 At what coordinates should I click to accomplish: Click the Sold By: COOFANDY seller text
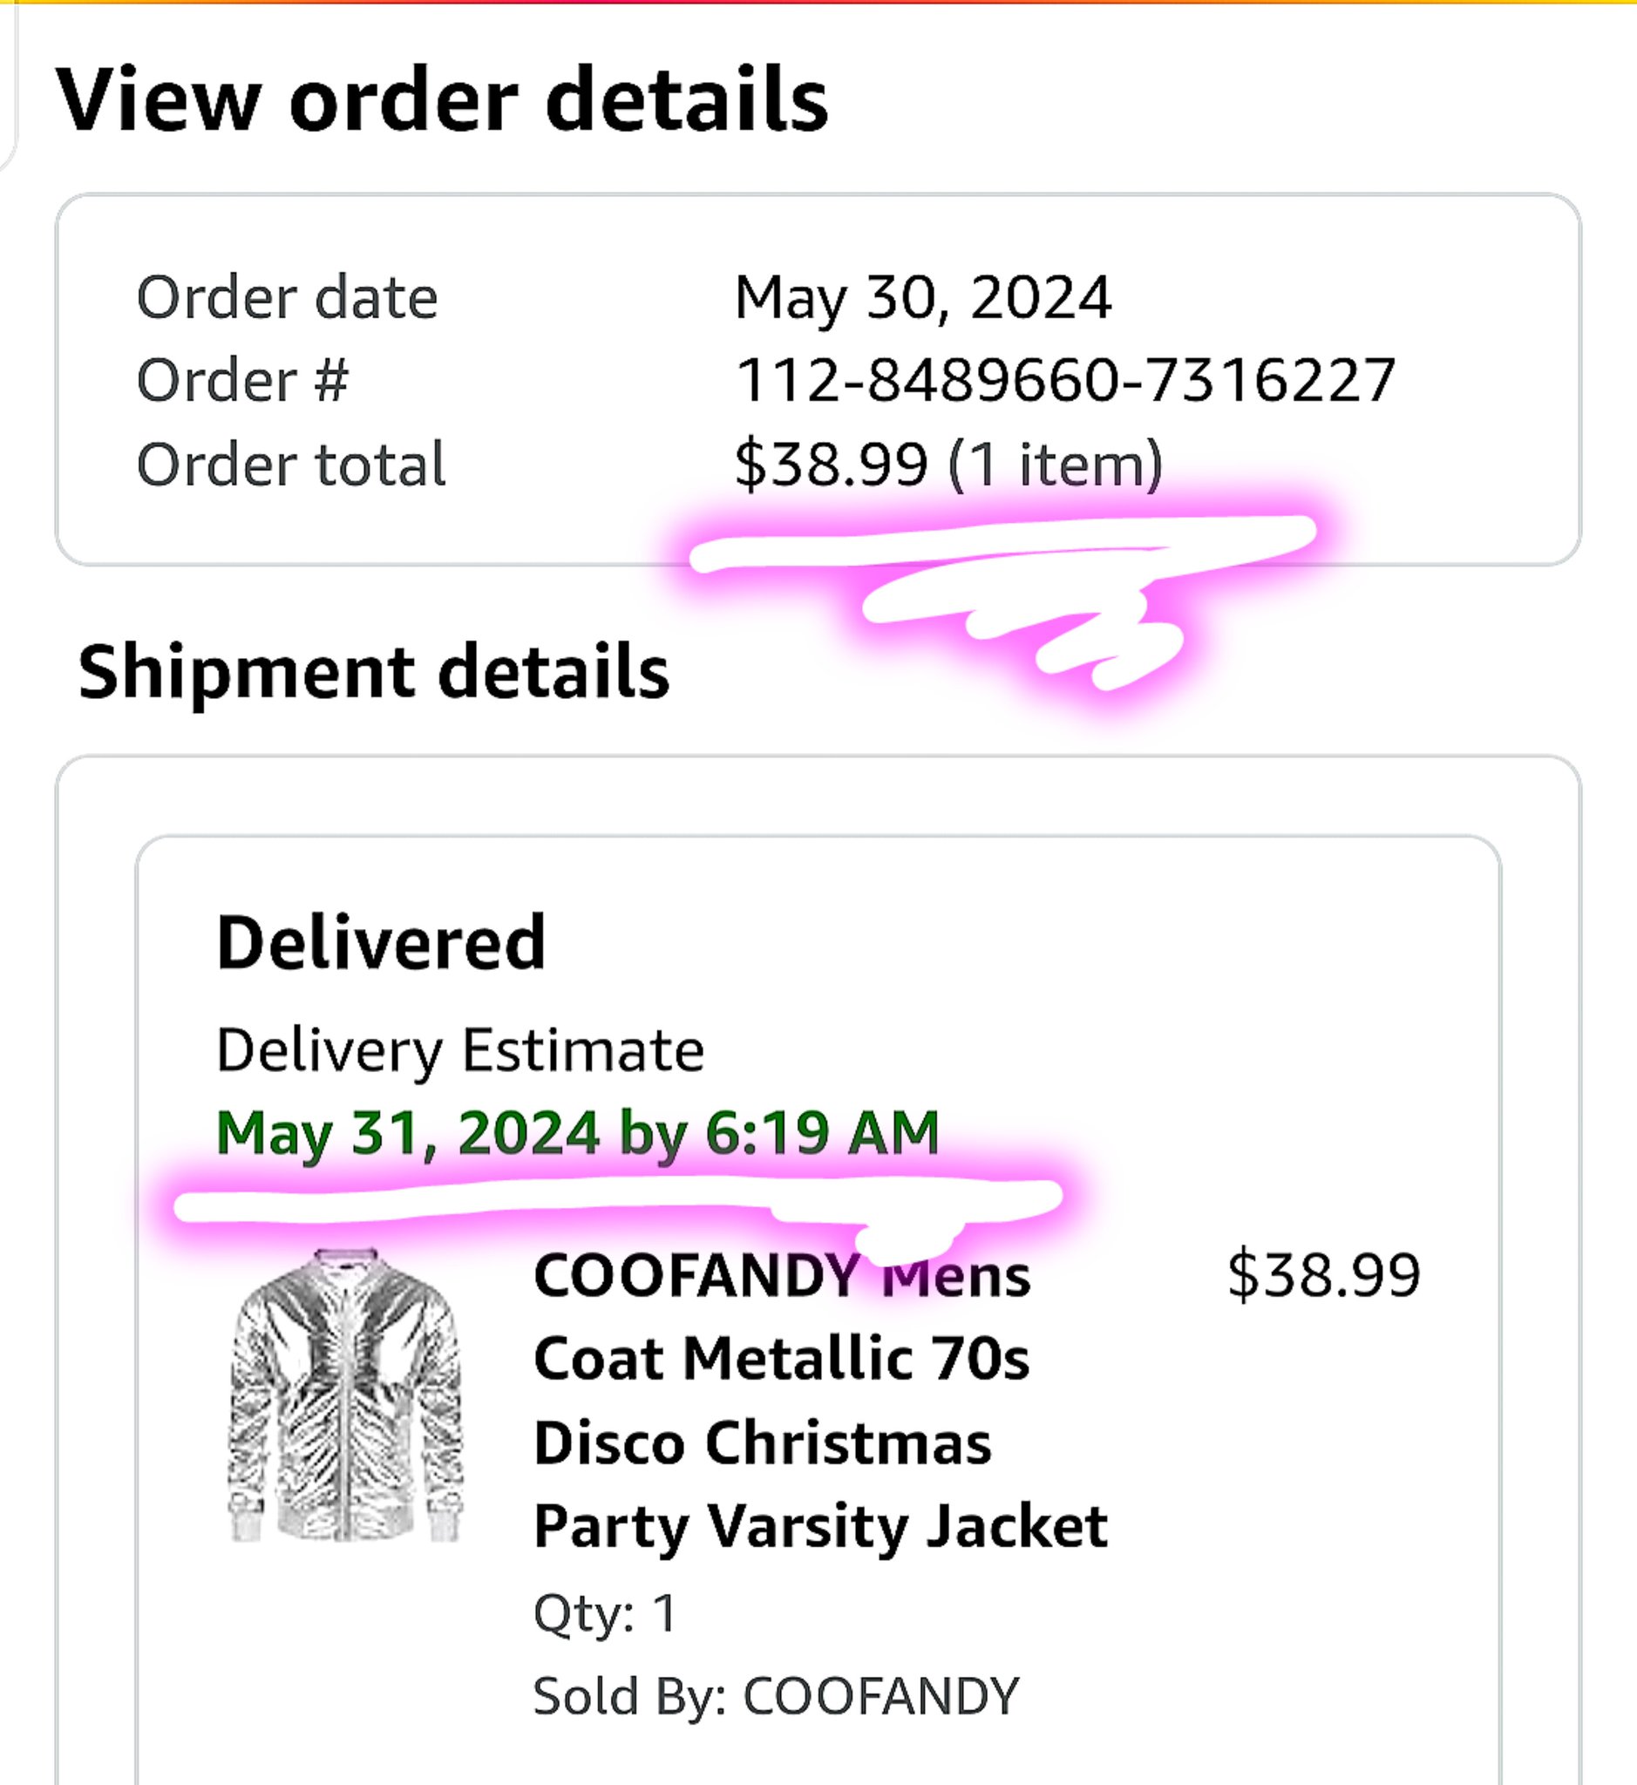776,1696
